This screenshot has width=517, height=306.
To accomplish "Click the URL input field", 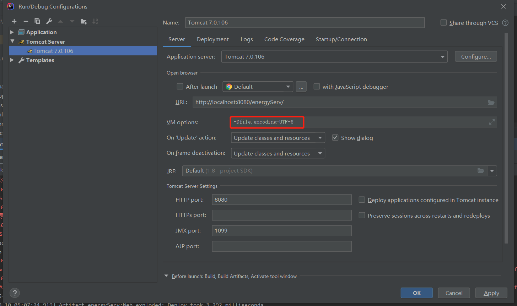I will click(x=345, y=102).
